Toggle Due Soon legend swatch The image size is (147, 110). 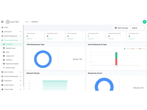click(133, 49)
